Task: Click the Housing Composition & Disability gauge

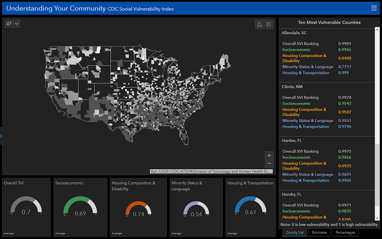Action: point(139,209)
